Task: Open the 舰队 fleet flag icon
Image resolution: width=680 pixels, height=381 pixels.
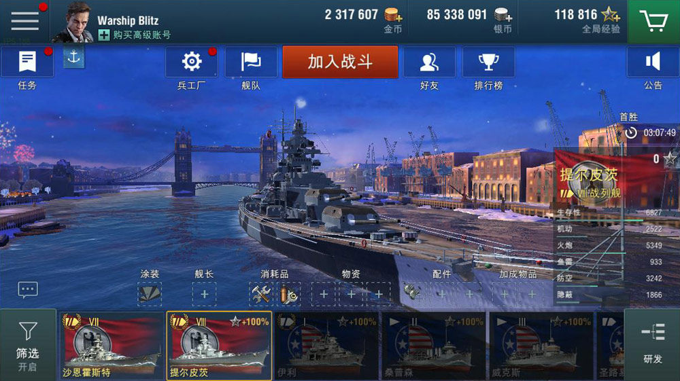Action: pyautogui.click(x=251, y=62)
